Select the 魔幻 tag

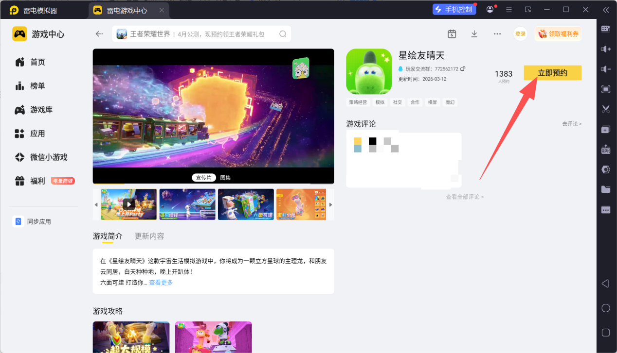(x=450, y=102)
